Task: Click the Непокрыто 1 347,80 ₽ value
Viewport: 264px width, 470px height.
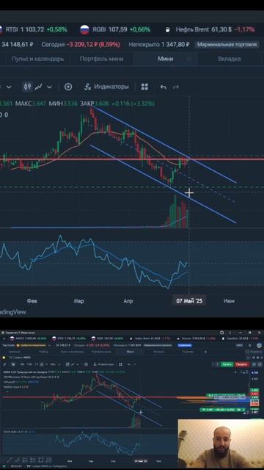Action: tap(159, 45)
